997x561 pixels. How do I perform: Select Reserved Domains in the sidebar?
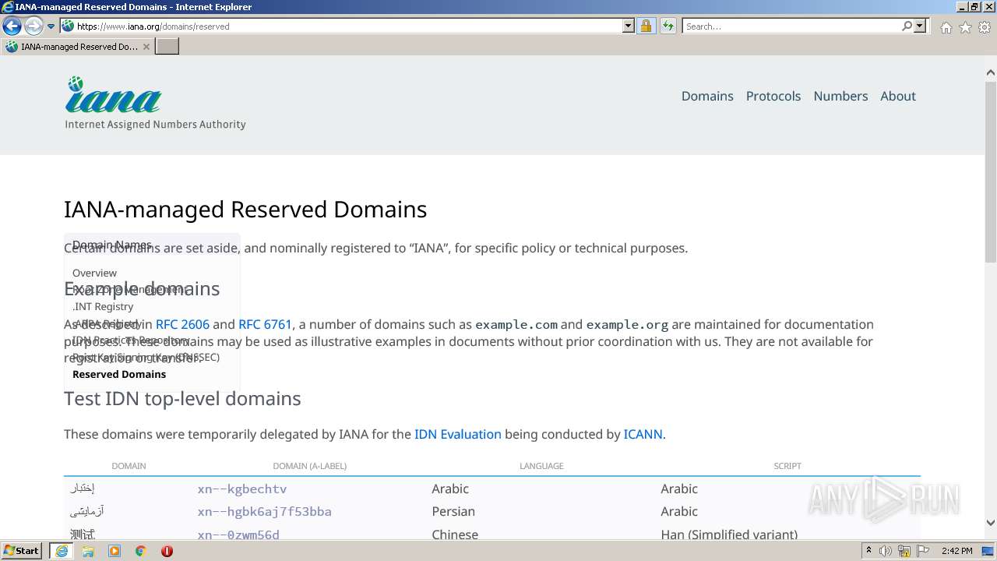tap(119, 374)
